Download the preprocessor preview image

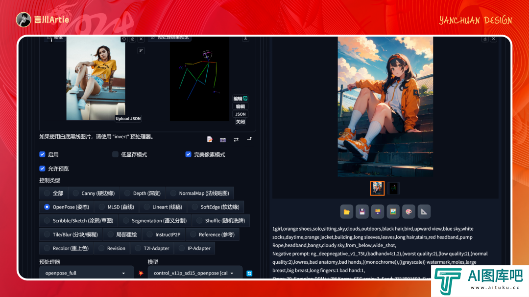(245, 39)
